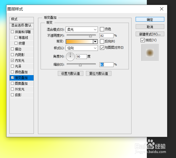Open the gradient picker arrow
The image size is (176, 158).
[95, 41]
